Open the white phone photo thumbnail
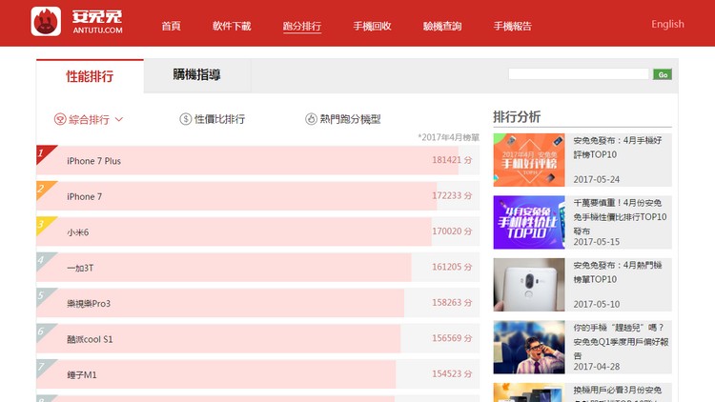This screenshot has height=402, width=715. tap(529, 285)
